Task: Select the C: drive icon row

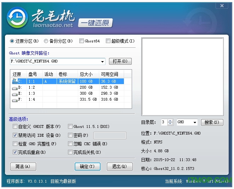Action: click(x=15, y=81)
